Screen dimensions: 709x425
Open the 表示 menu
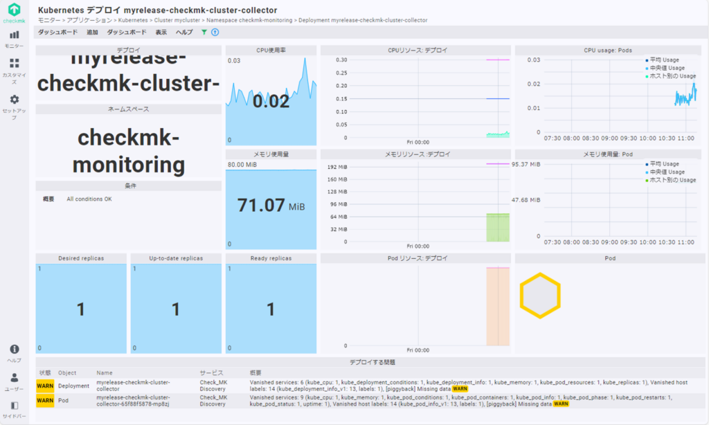(x=161, y=32)
